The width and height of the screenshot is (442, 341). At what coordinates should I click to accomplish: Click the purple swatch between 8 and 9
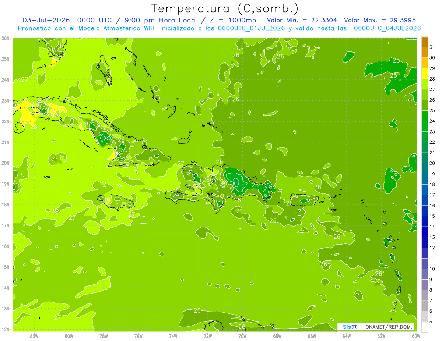click(425, 284)
